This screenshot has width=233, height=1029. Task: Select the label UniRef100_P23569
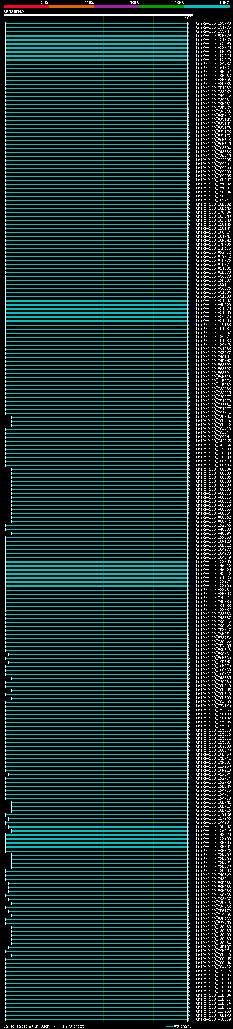[x=213, y=92]
